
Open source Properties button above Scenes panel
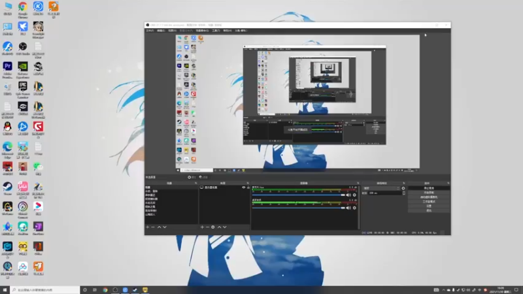[x=192, y=177]
